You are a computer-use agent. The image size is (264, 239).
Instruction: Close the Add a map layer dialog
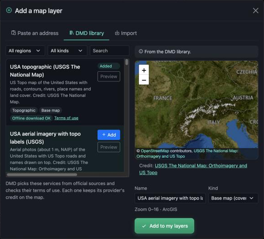(x=255, y=10)
